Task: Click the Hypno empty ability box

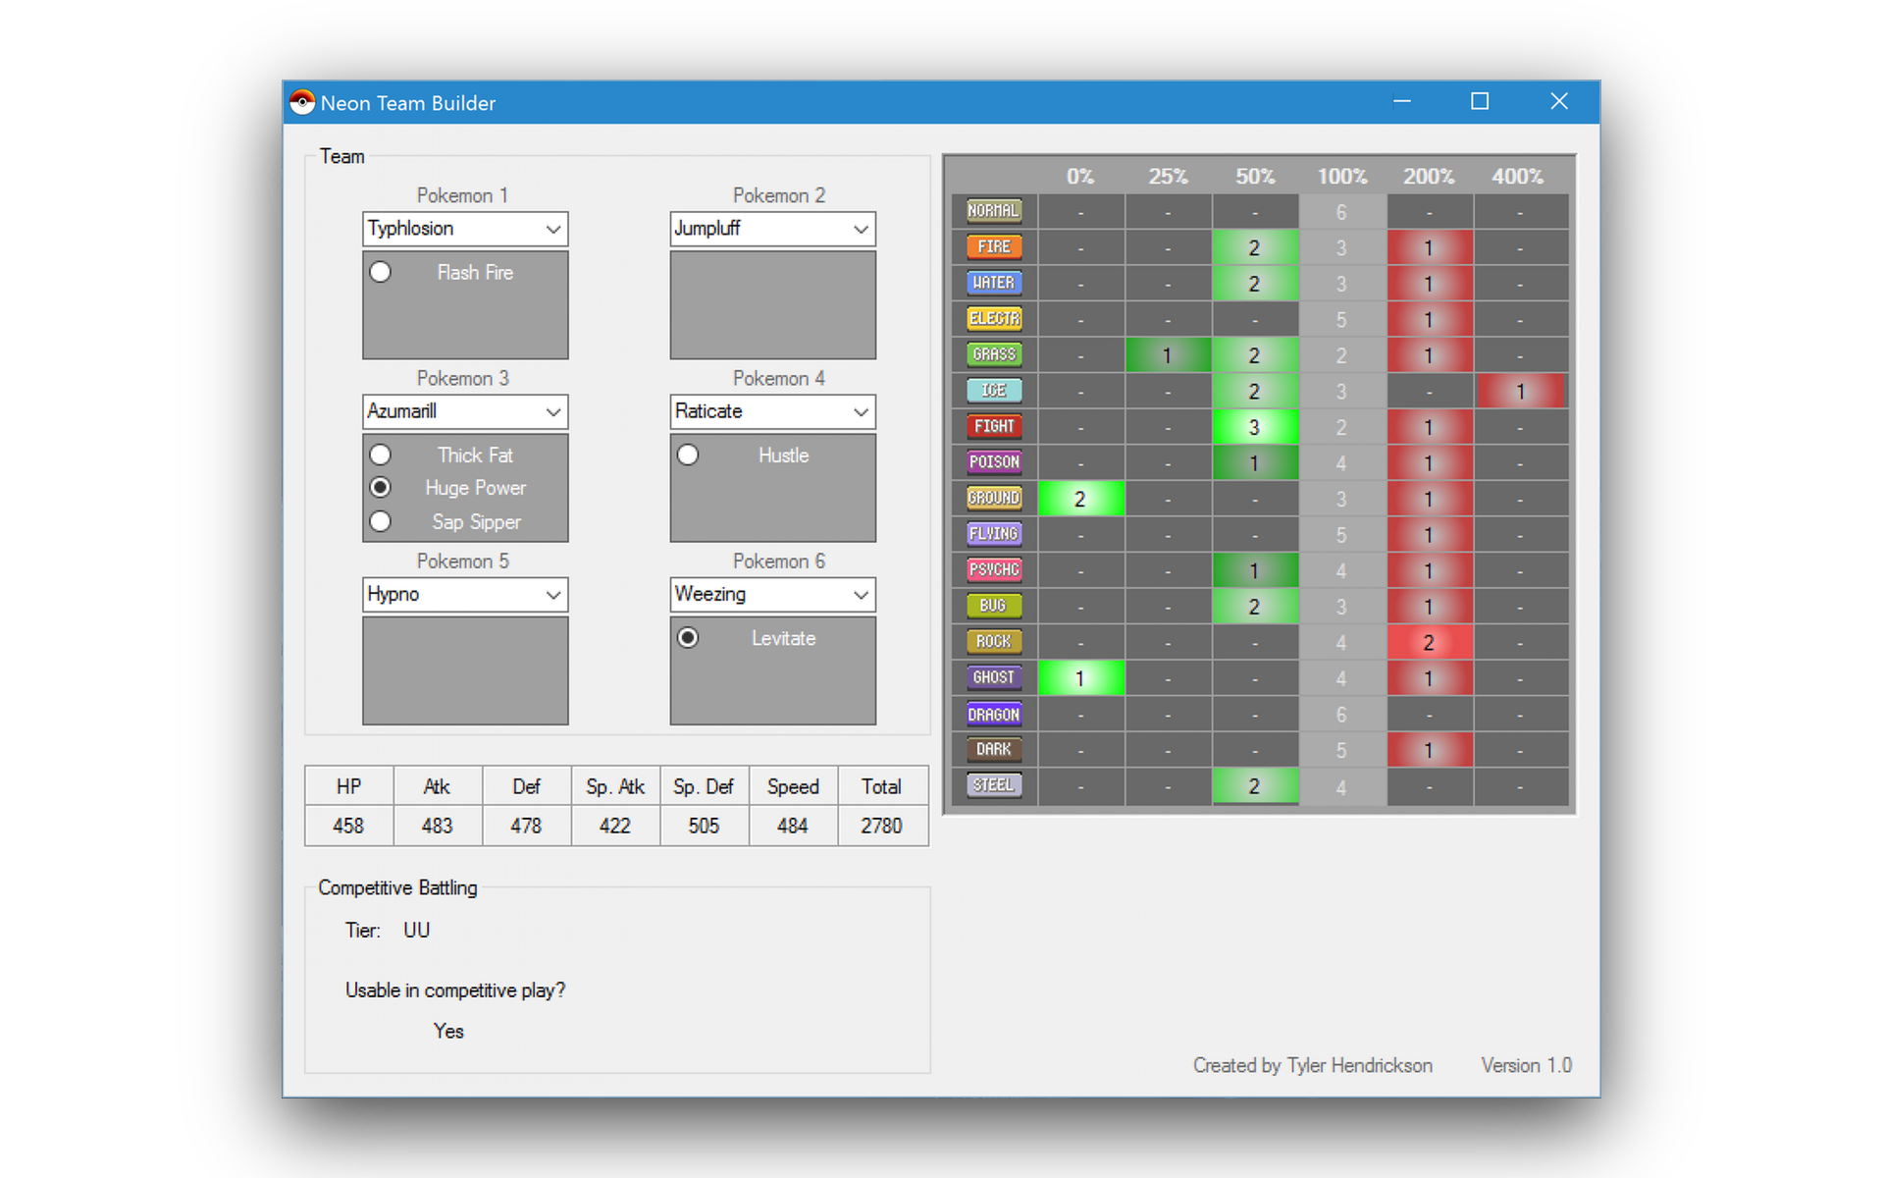Action: tap(465, 670)
